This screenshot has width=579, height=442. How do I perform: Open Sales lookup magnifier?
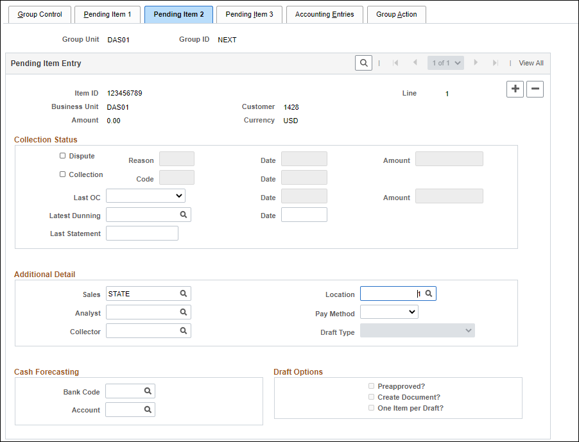coord(184,293)
